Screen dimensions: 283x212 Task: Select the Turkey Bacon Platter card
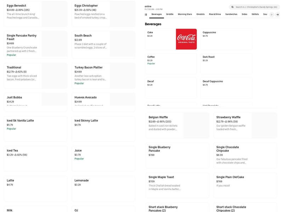tap(103, 76)
